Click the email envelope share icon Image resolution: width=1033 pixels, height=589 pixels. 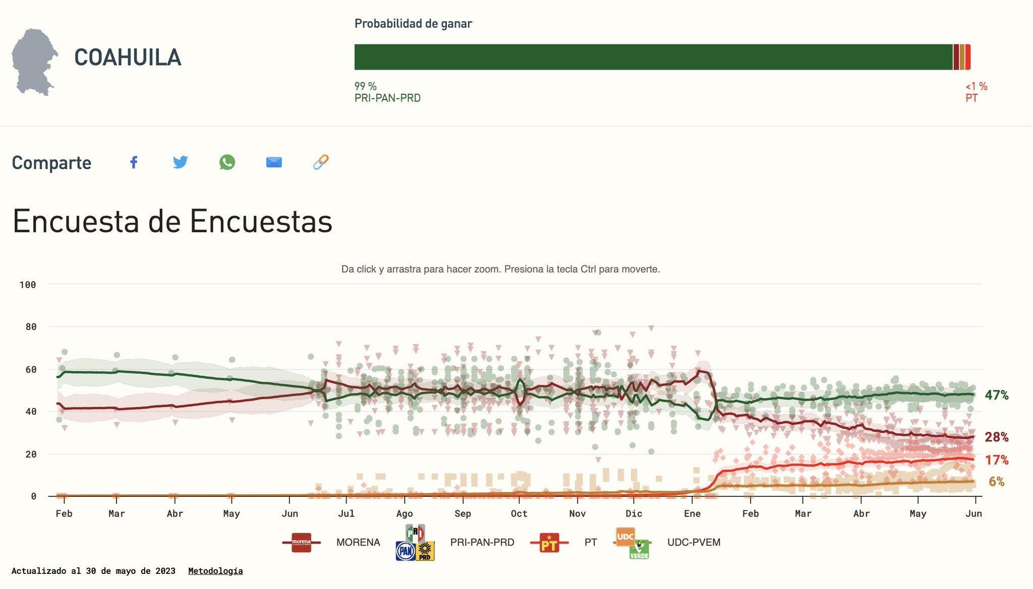274,162
